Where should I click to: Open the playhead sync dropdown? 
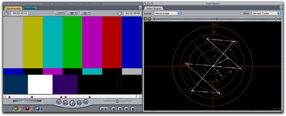click(72, 13)
